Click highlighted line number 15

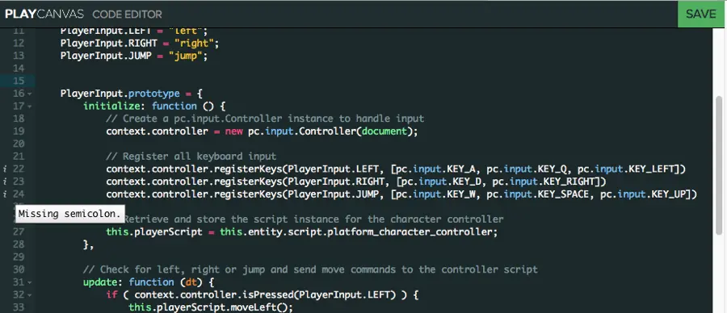[x=19, y=81]
